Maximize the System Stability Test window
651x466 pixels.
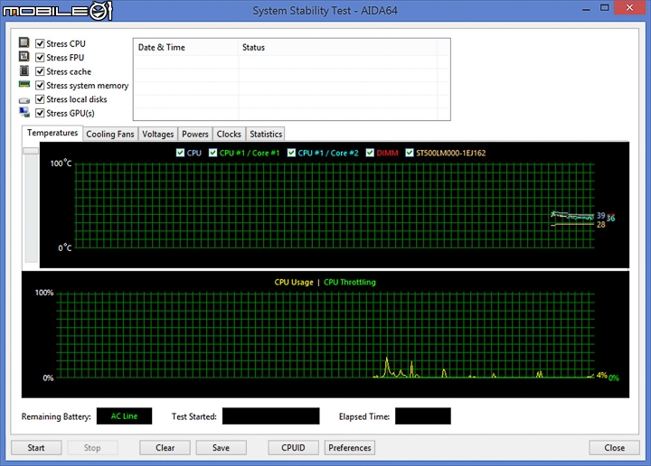[605, 8]
